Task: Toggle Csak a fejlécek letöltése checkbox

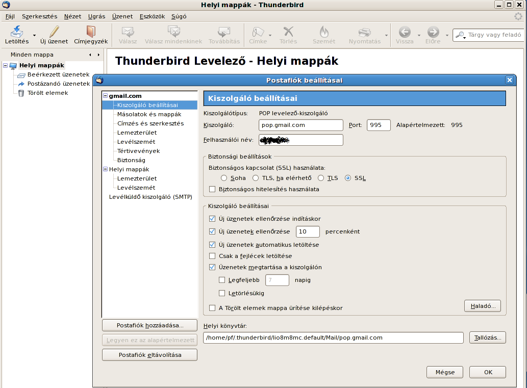Action: [212, 256]
